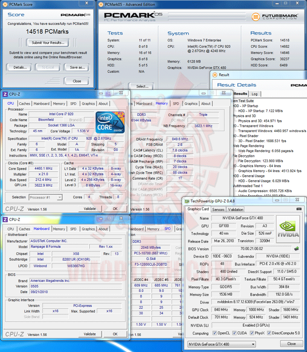Image resolution: width=307 pixels, height=352 pixels.
Task: Select the 'Web Page Rendering: 6.058 pages/s' row
Action: 266,151
